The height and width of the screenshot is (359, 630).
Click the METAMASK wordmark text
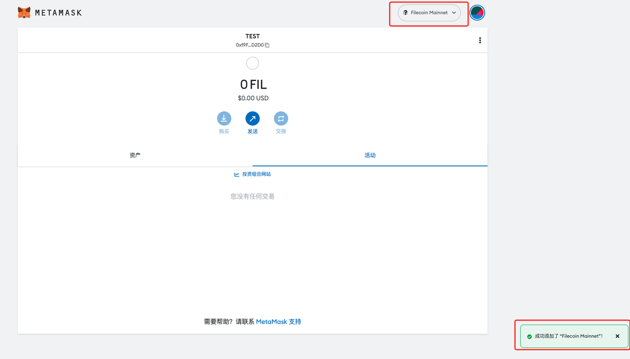click(58, 13)
